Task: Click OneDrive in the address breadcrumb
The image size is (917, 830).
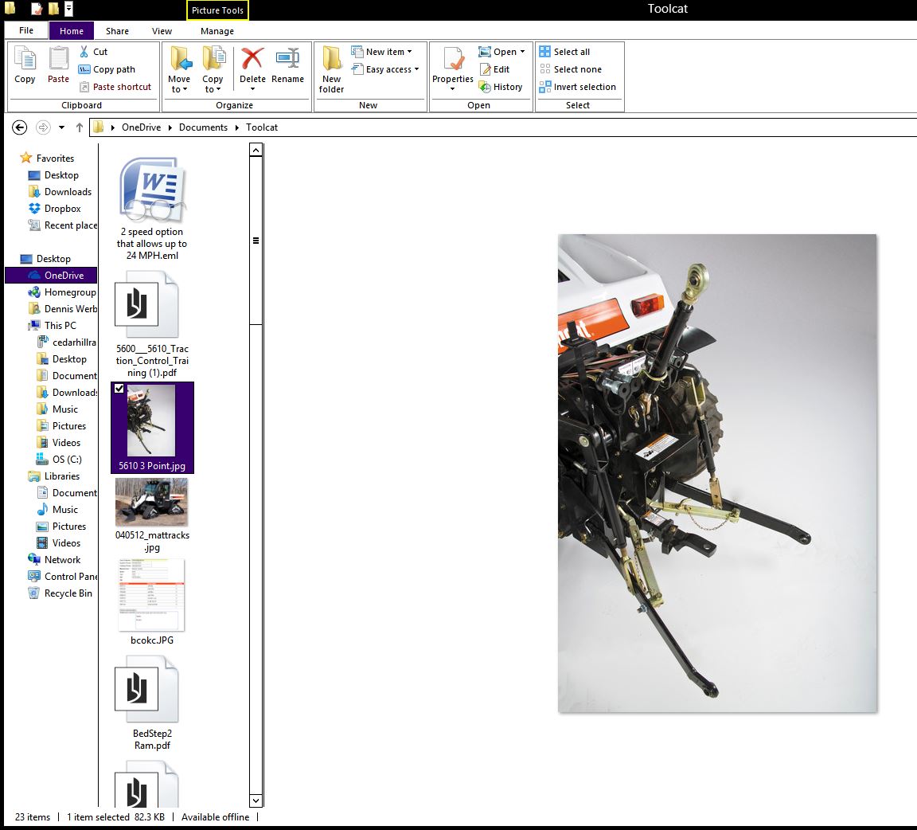Action: (141, 127)
